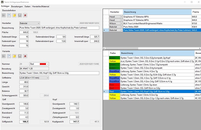Create a new variant with the yellow note icon
The image size is (201, 130).
14,56
